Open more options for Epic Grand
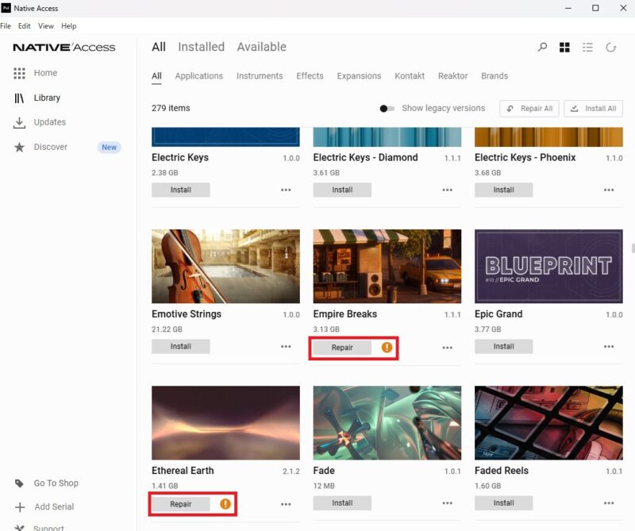Screen dimensions: 635x531 tap(609, 347)
